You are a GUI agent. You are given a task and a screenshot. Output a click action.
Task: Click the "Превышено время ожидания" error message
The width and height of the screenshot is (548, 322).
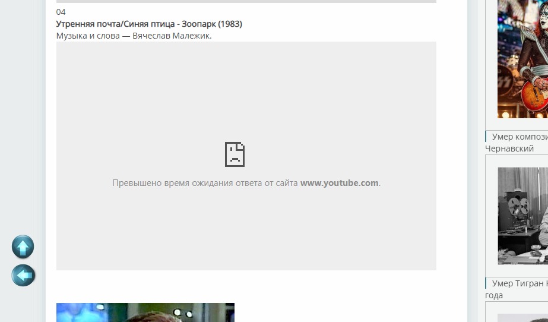tap(205, 183)
